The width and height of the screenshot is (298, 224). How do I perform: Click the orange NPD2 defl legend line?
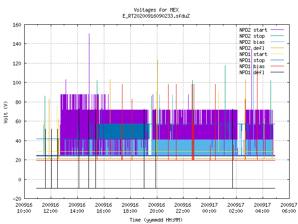[x=277, y=48]
